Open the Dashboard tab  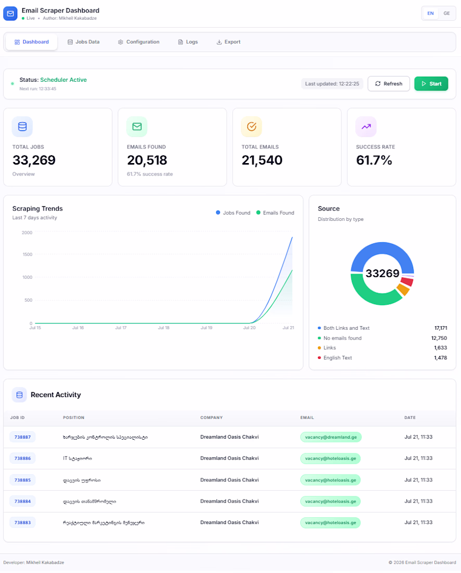pyautogui.click(x=32, y=42)
